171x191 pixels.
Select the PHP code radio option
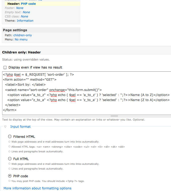pyautogui.click(x=10, y=176)
